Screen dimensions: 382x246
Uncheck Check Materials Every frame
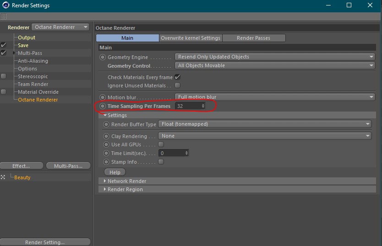(x=178, y=77)
